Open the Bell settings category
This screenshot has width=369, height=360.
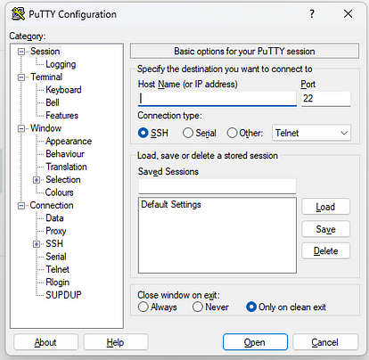(x=53, y=102)
